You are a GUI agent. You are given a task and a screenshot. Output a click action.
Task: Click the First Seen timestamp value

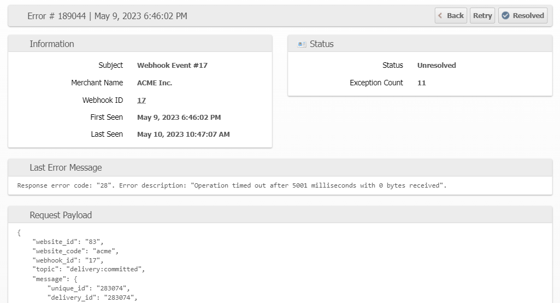point(179,117)
